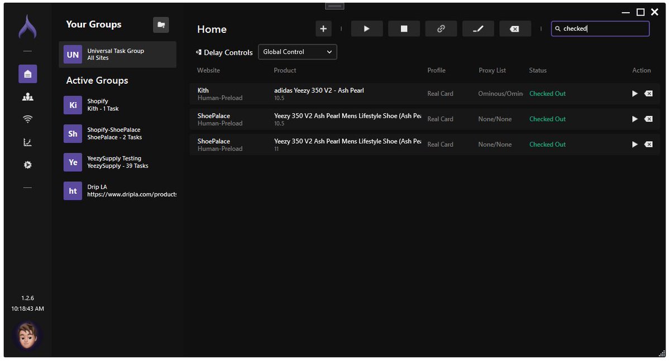Open the Proxies (wifi) sidebar icon
This screenshot has height=361, width=670.
point(27,119)
